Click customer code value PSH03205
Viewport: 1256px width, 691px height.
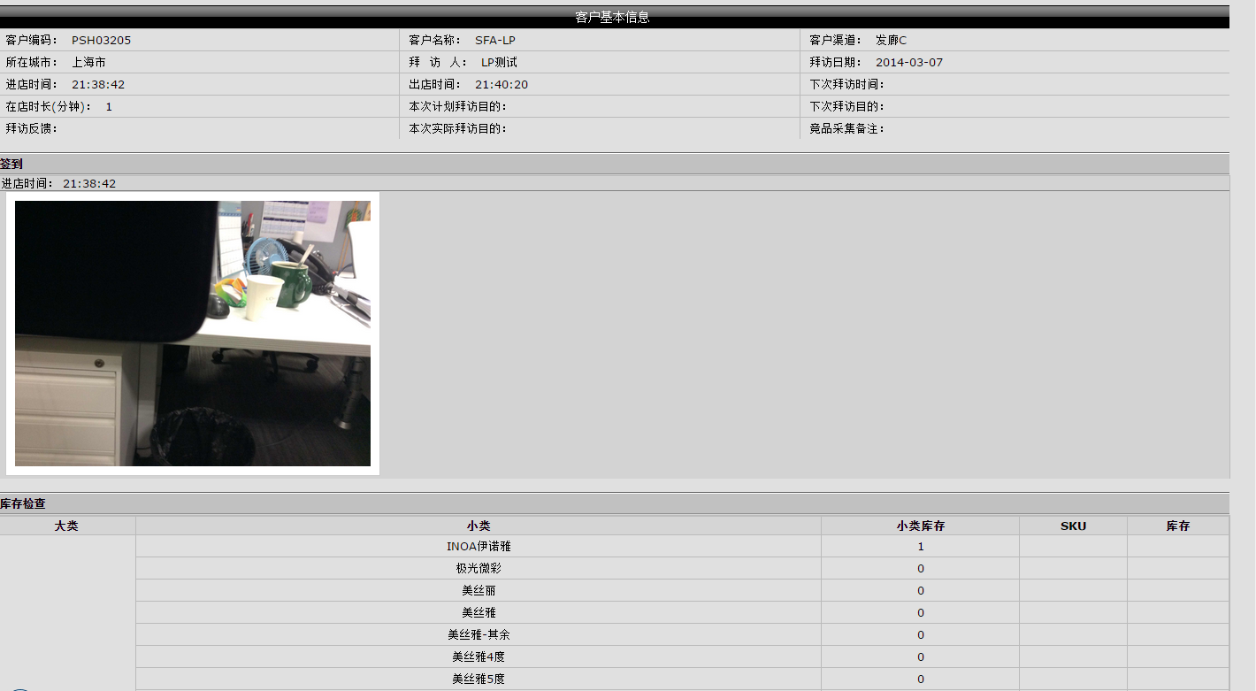point(102,41)
